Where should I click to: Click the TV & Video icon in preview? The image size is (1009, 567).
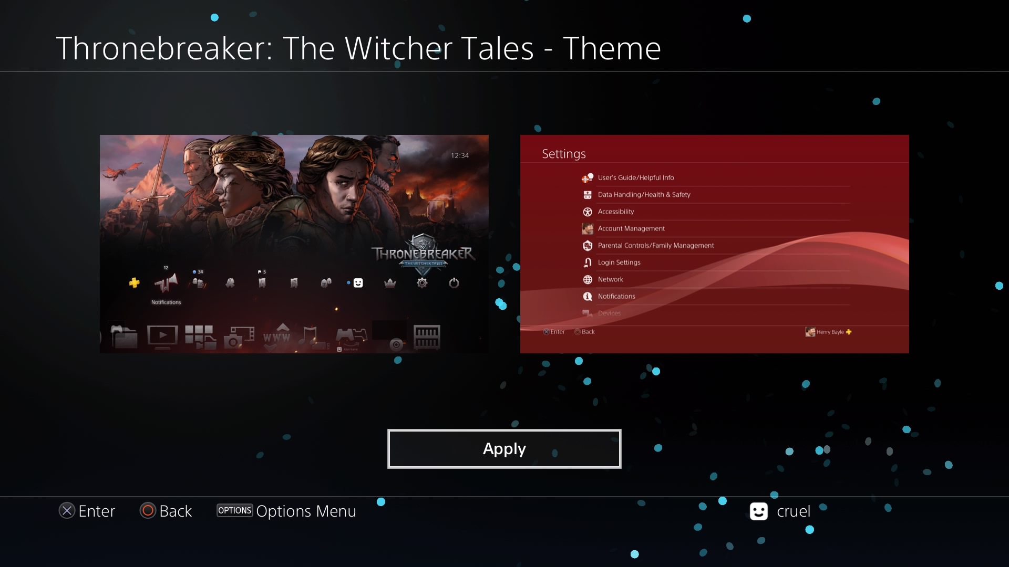coord(162,337)
